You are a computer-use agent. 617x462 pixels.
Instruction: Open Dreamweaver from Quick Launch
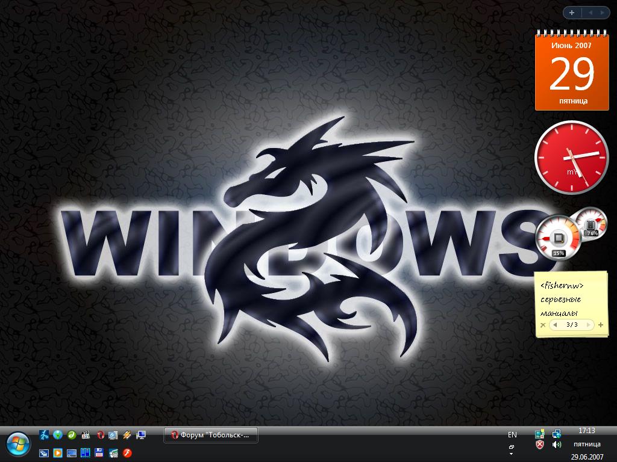coord(72,434)
